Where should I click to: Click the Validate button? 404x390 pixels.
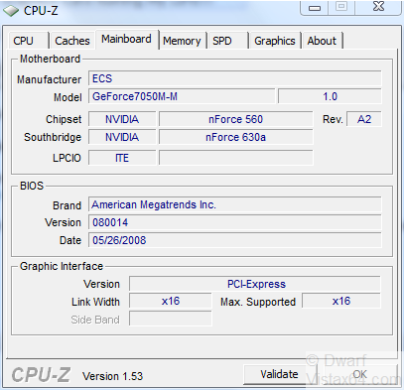pyautogui.click(x=279, y=374)
